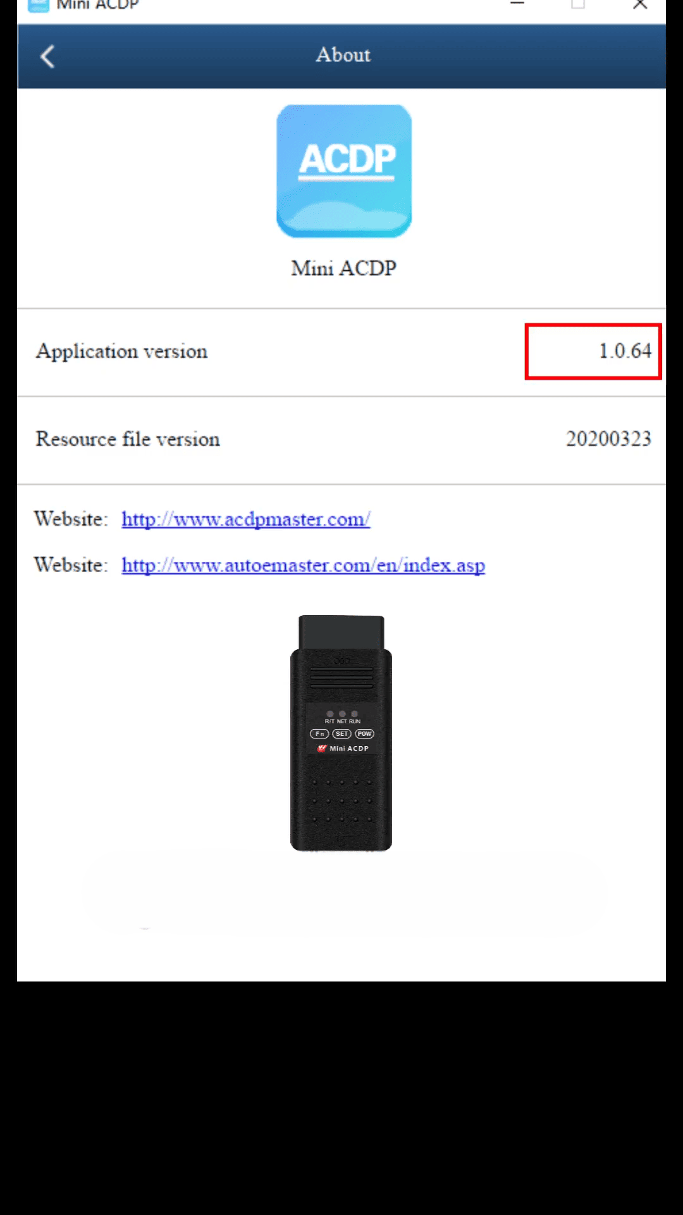The width and height of the screenshot is (683, 1215).
Task: Open the autoemaster.com index link
Action: [304, 565]
